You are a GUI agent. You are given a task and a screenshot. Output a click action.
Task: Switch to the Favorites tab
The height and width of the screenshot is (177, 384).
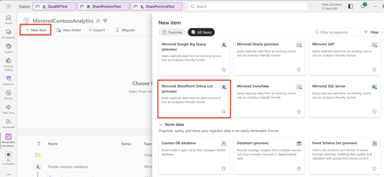pyautogui.click(x=172, y=32)
